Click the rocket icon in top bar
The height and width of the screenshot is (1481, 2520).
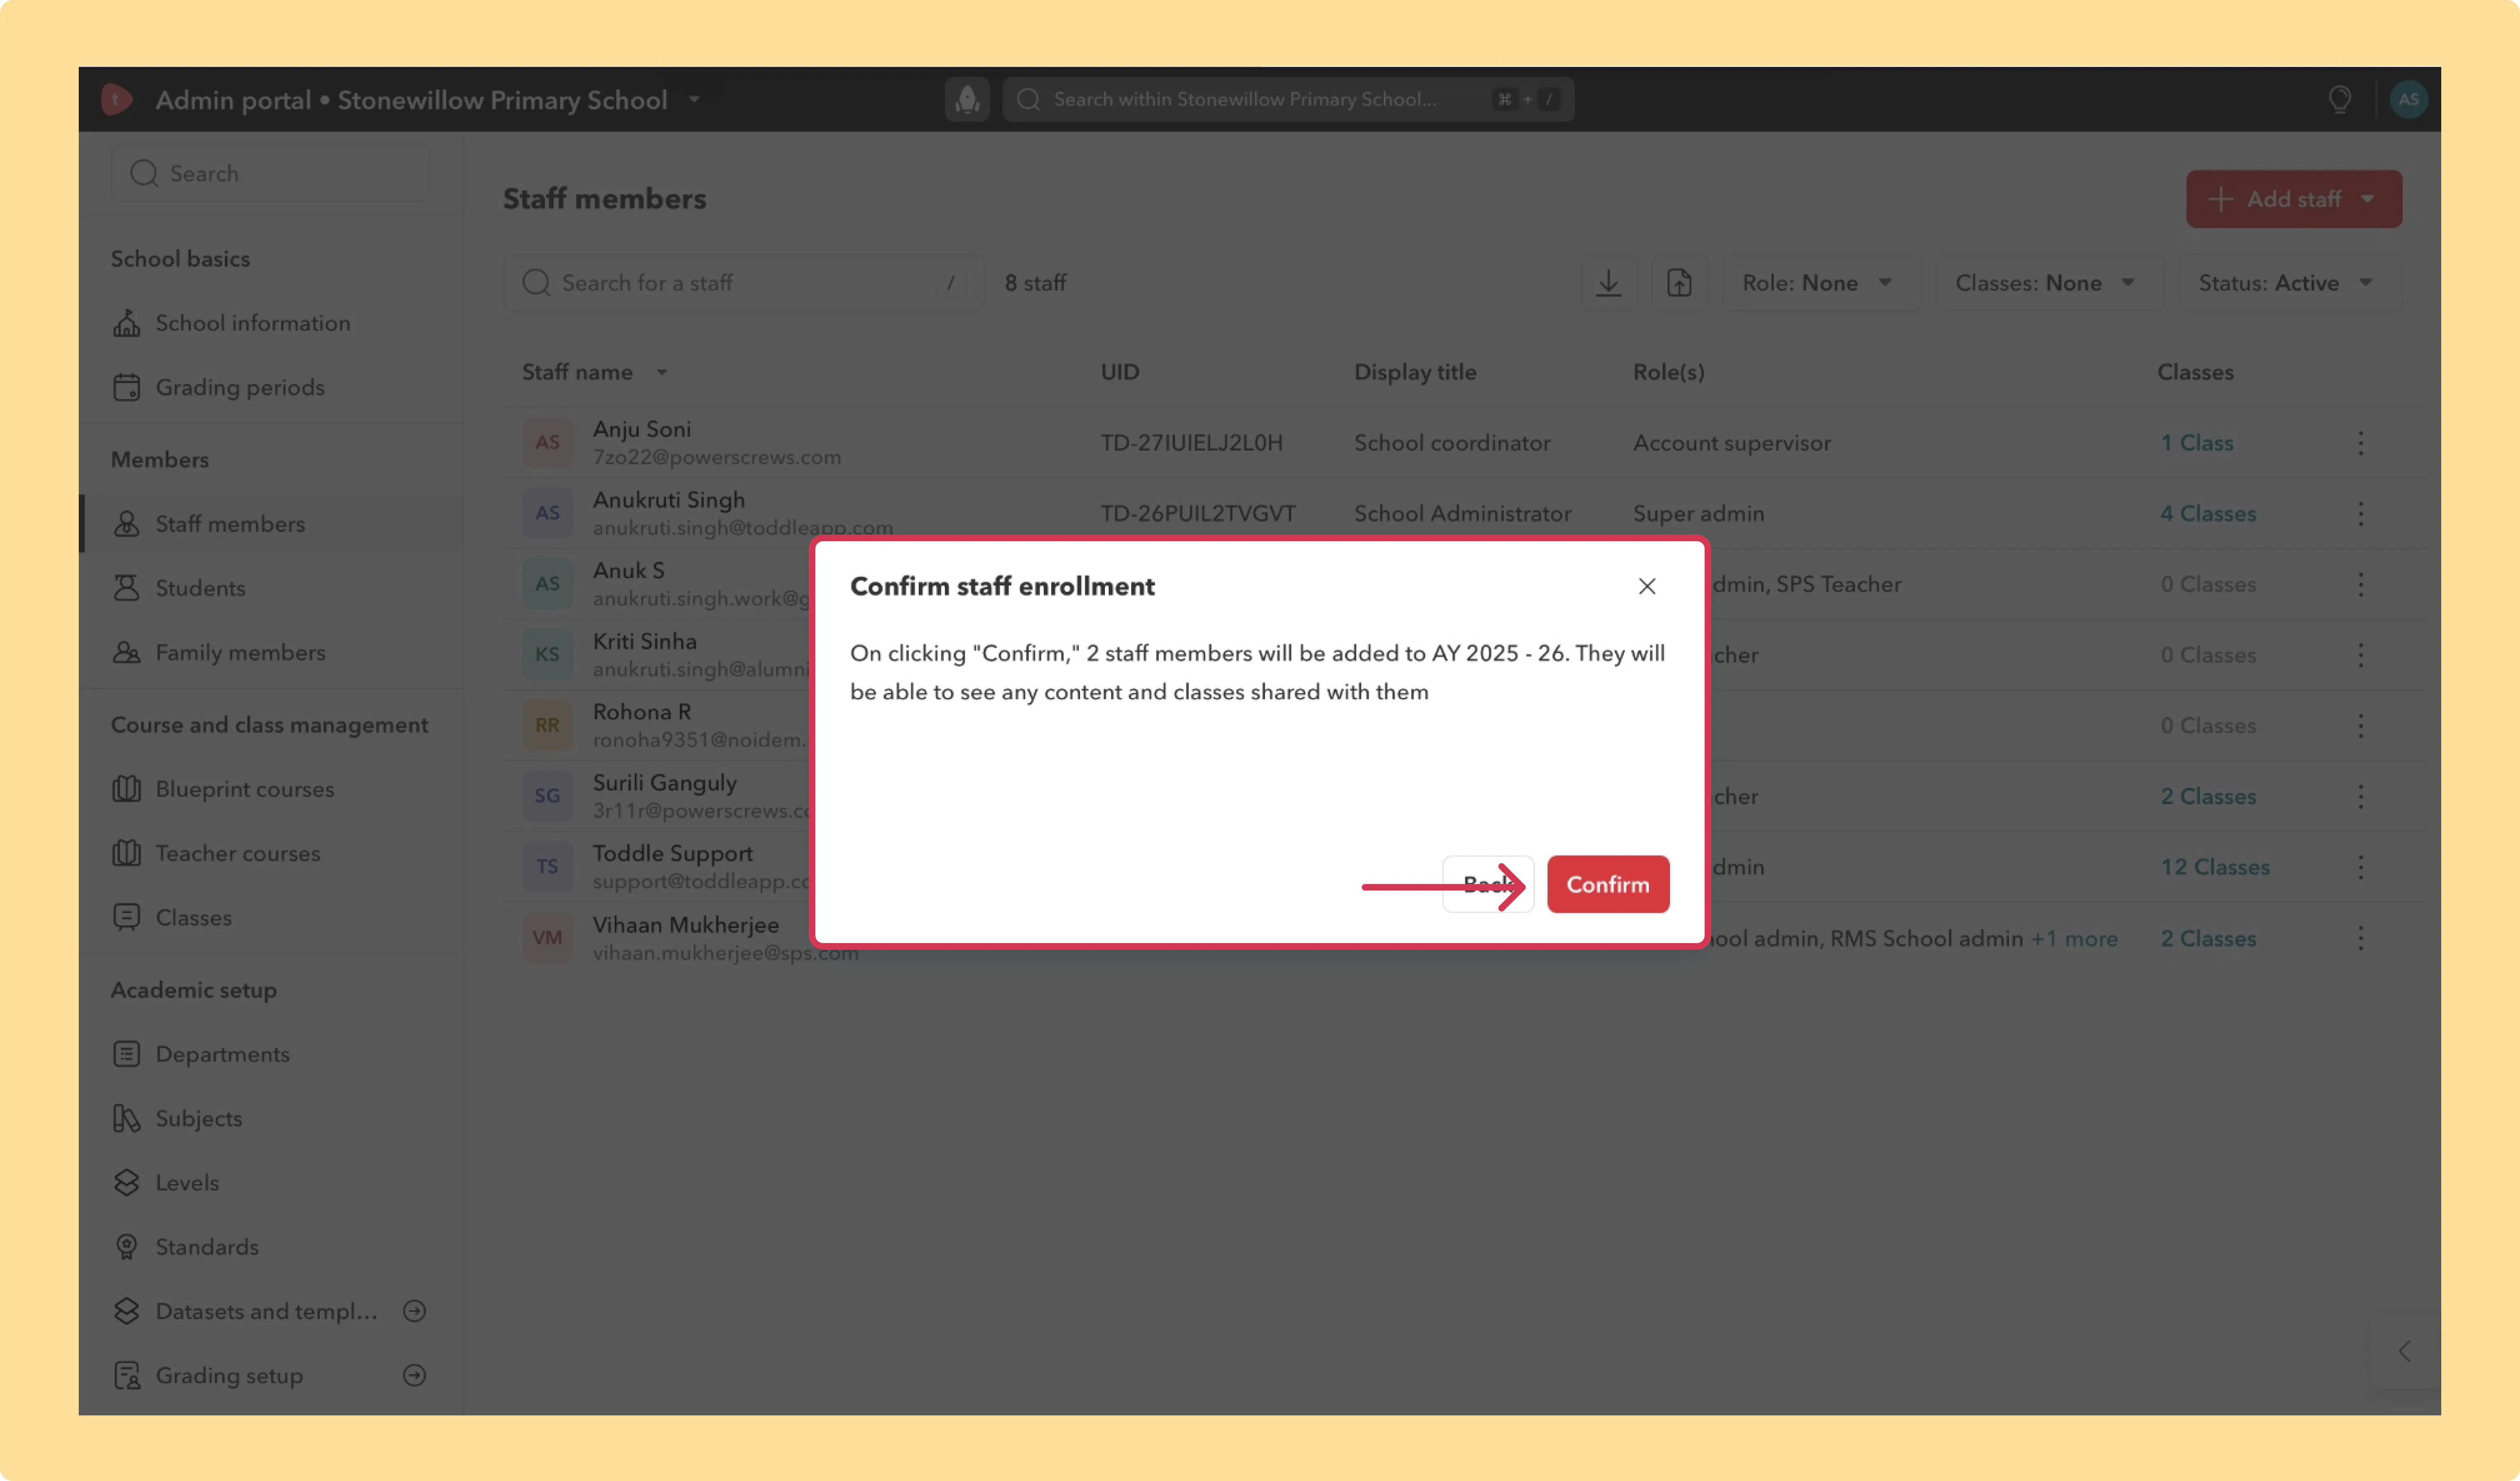coord(967,99)
